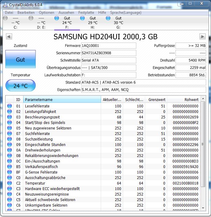
Task: Open the Hilfe menu
Action: point(102,13)
